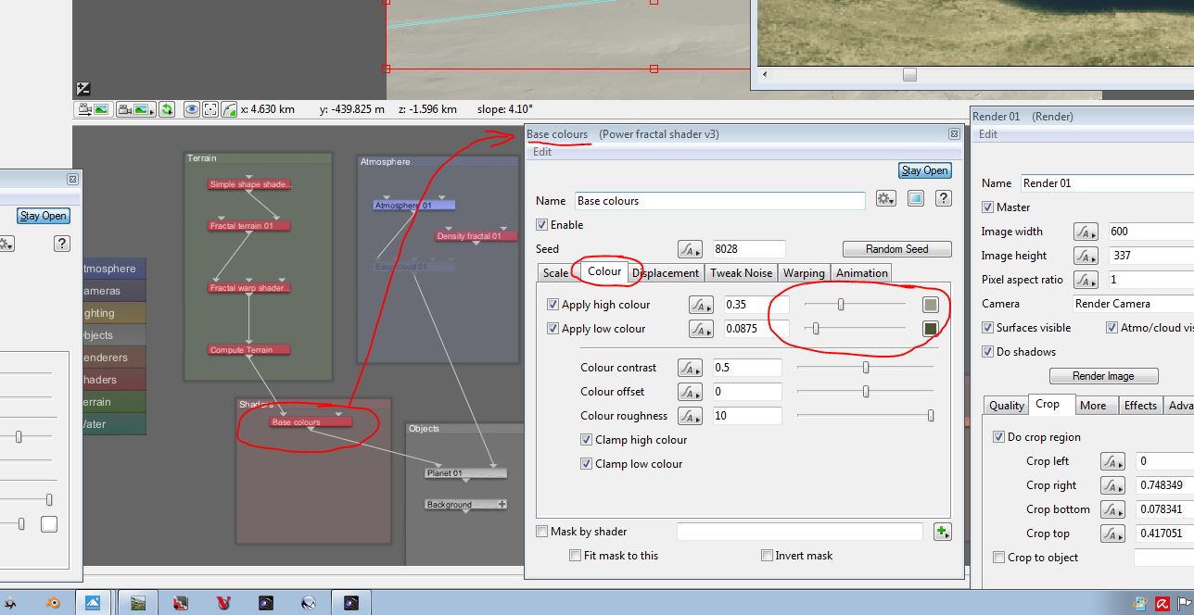Click the animation button for Colour roughness
The image size is (1194, 615).
(691, 416)
